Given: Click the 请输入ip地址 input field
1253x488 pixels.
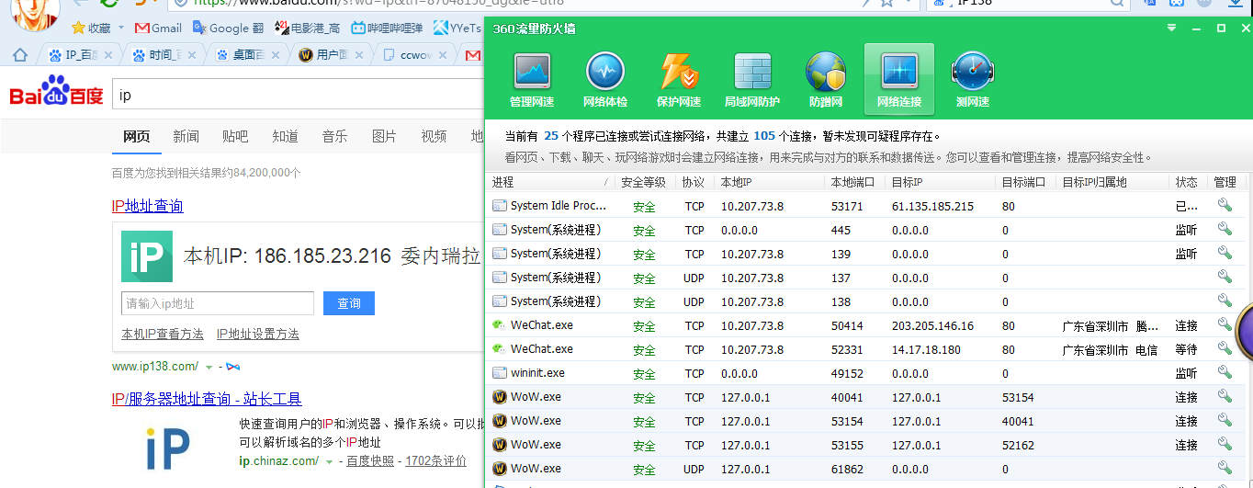Looking at the screenshot, I should tap(217, 303).
